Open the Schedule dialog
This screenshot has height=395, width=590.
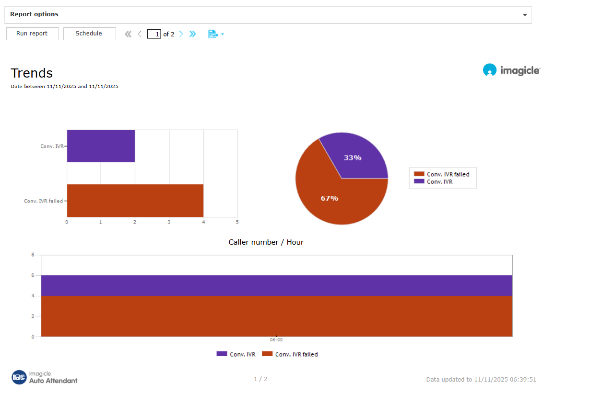click(x=89, y=34)
